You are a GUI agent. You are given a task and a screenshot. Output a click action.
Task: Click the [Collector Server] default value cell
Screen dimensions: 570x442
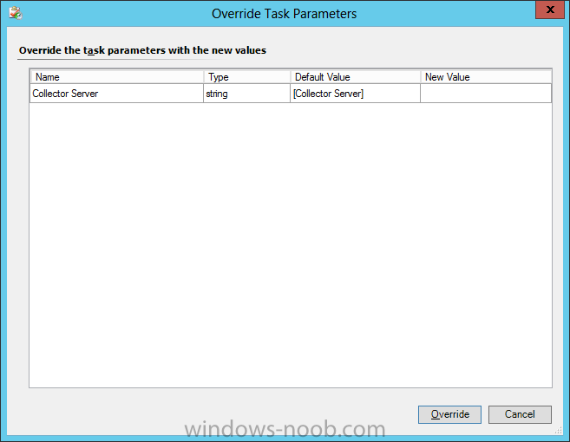click(355, 94)
